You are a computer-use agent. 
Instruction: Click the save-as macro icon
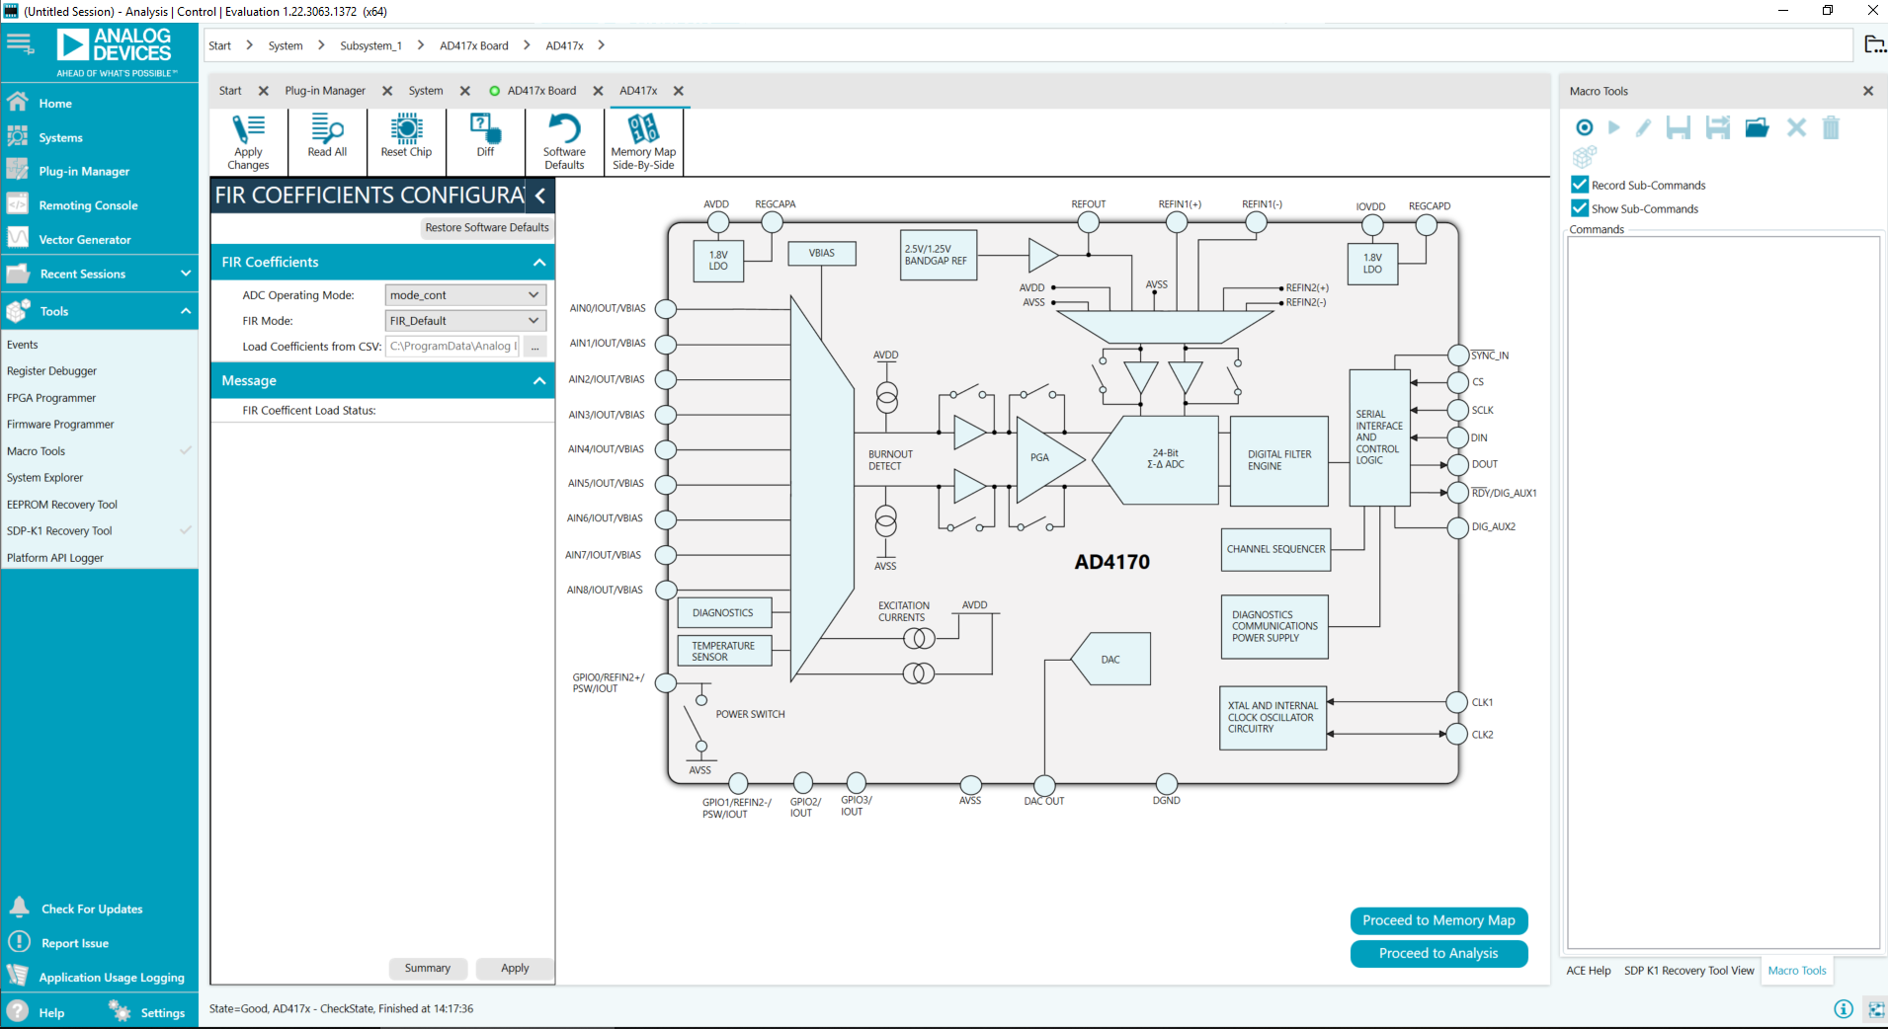click(1718, 127)
